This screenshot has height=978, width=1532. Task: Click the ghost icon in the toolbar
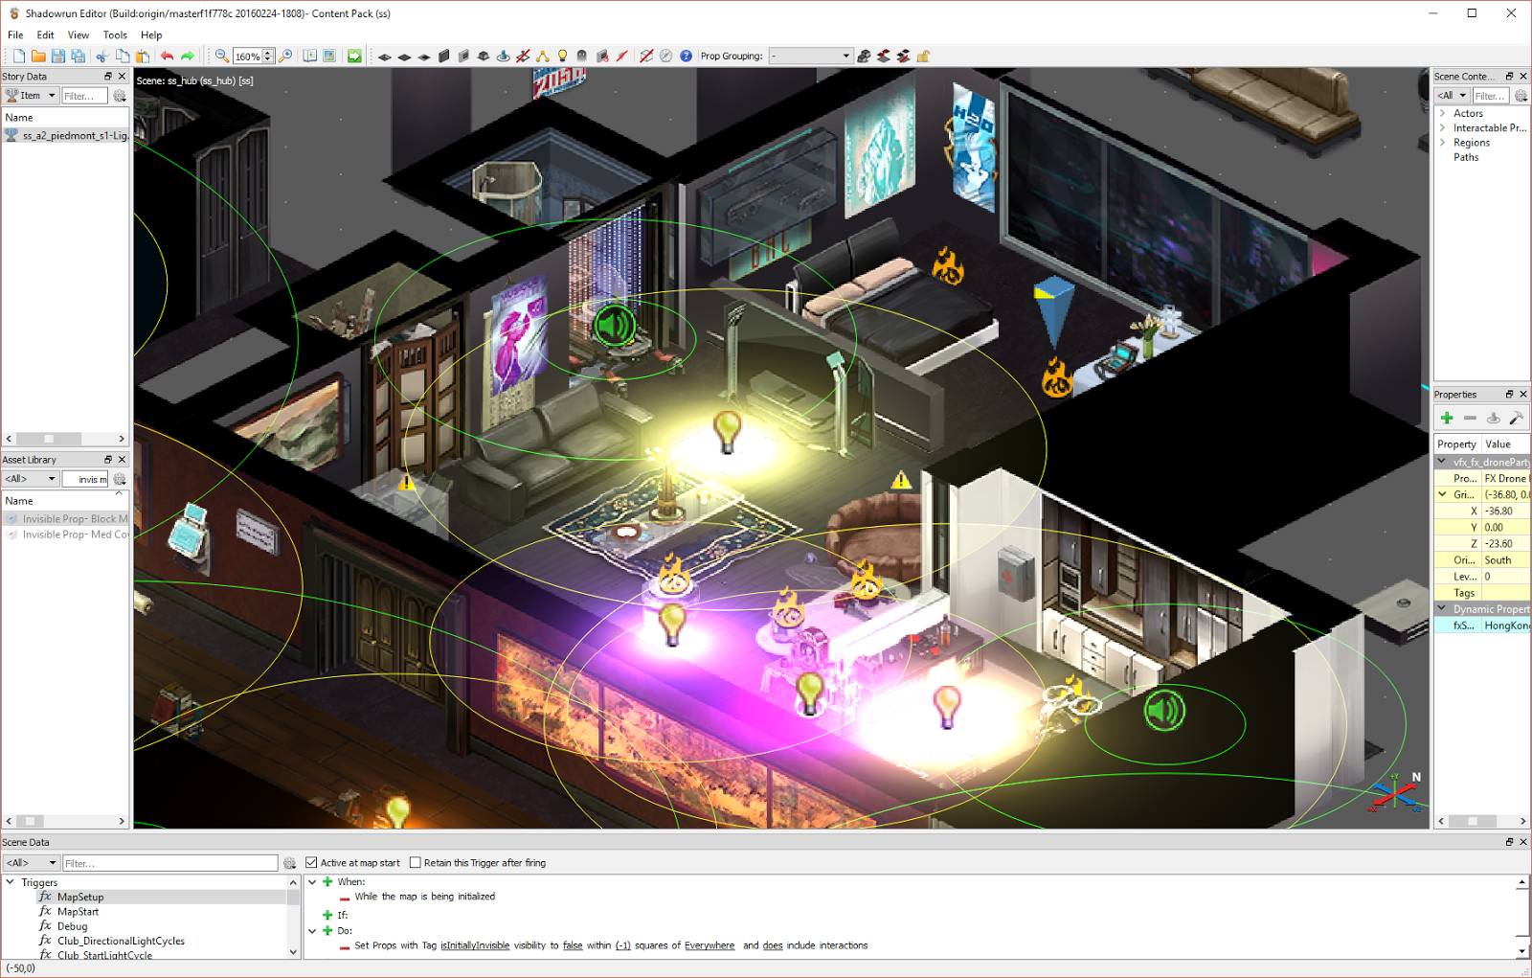pyautogui.click(x=582, y=57)
